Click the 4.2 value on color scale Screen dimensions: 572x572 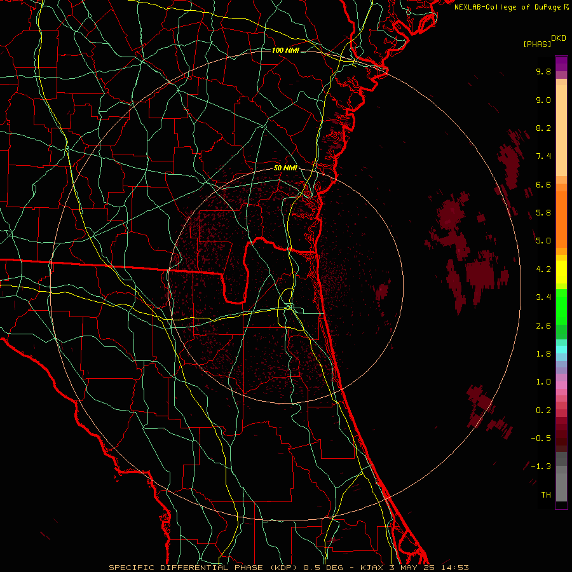[x=543, y=269]
